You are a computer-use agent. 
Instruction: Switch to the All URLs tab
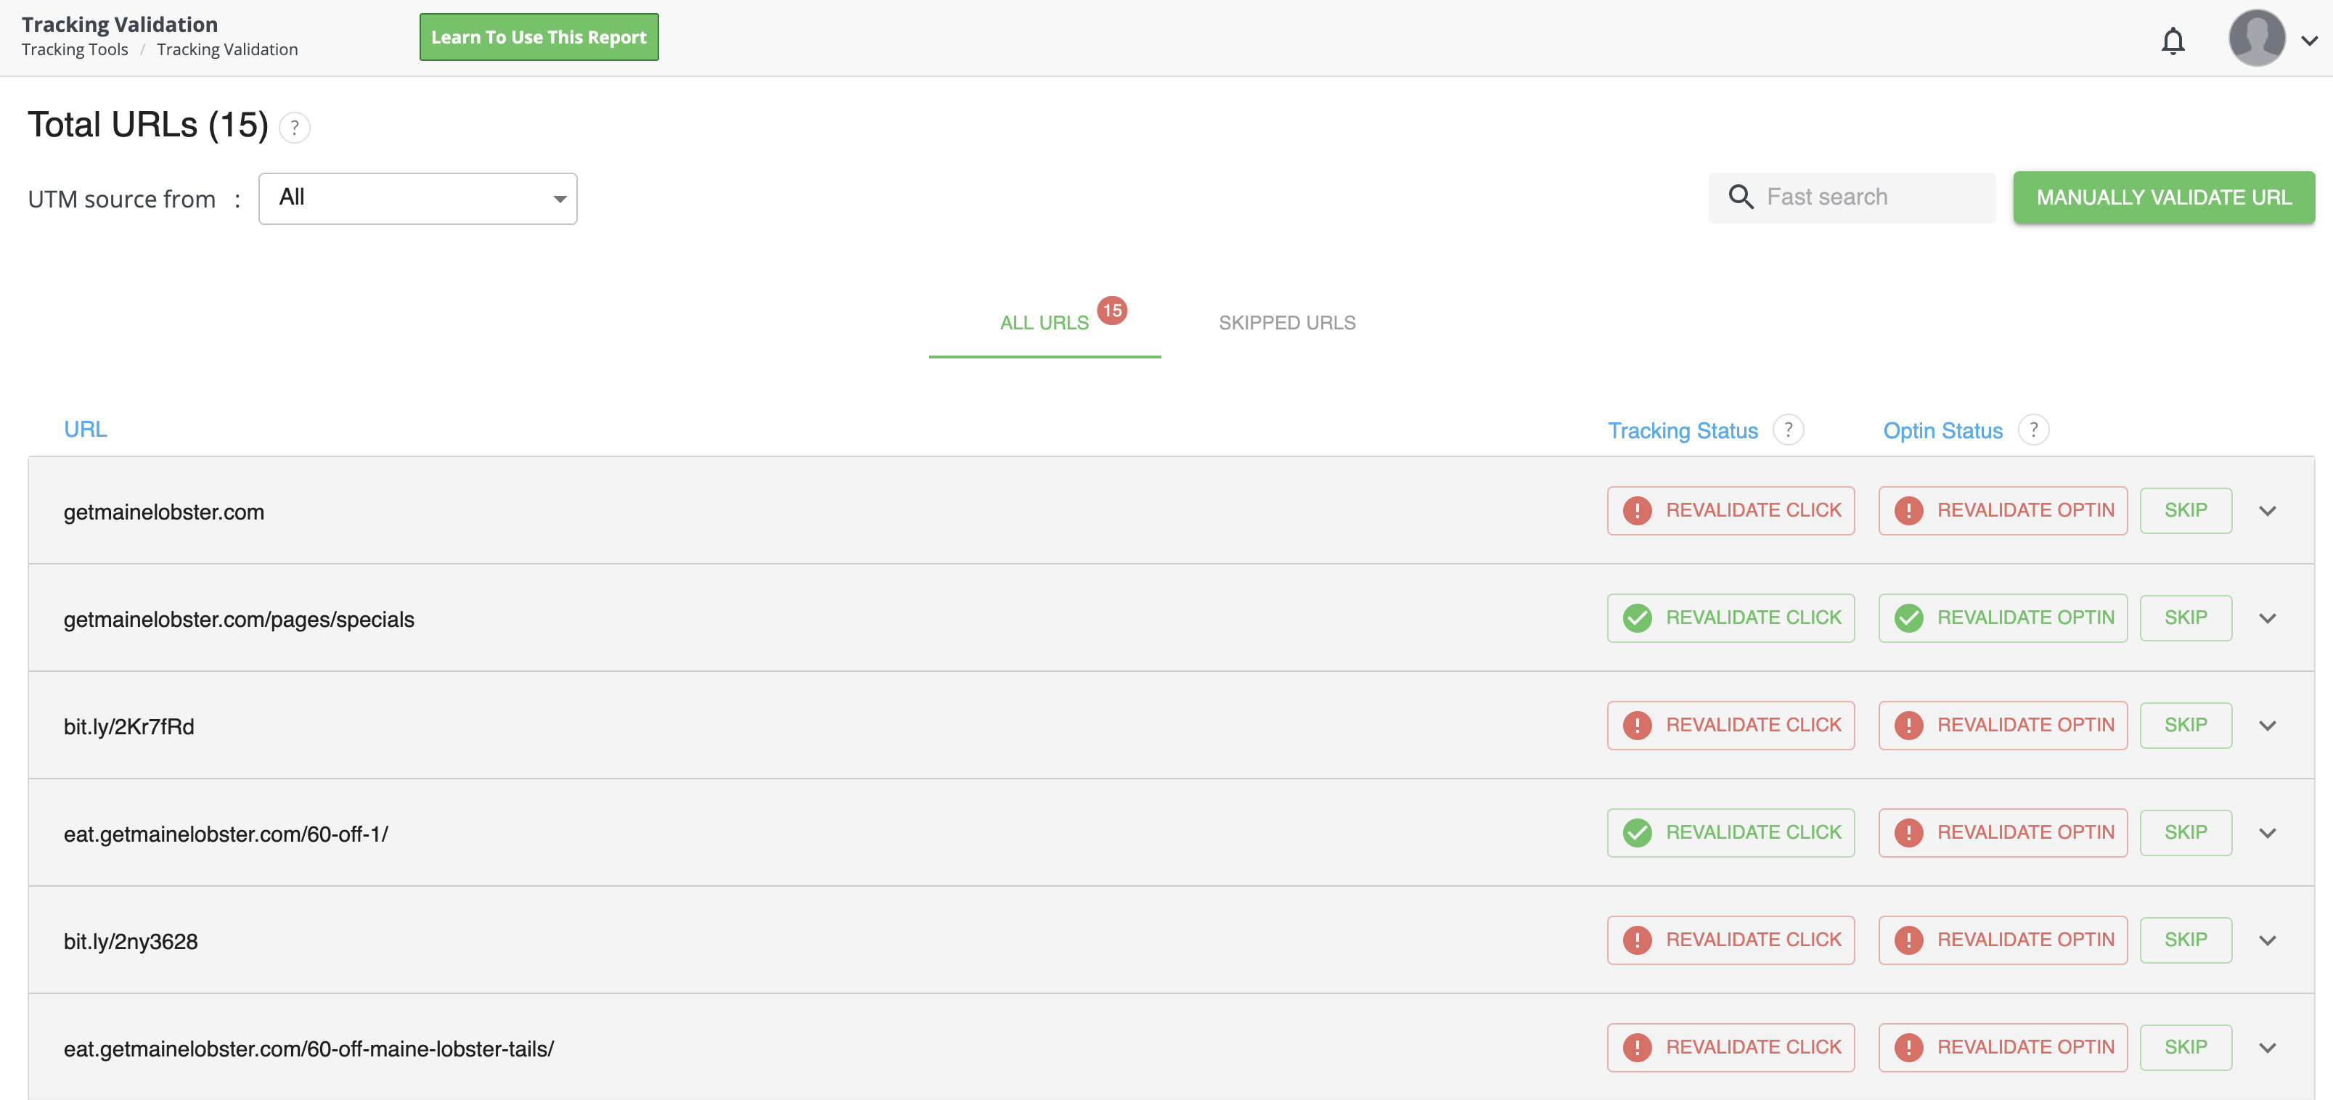click(x=1045, y=323)
